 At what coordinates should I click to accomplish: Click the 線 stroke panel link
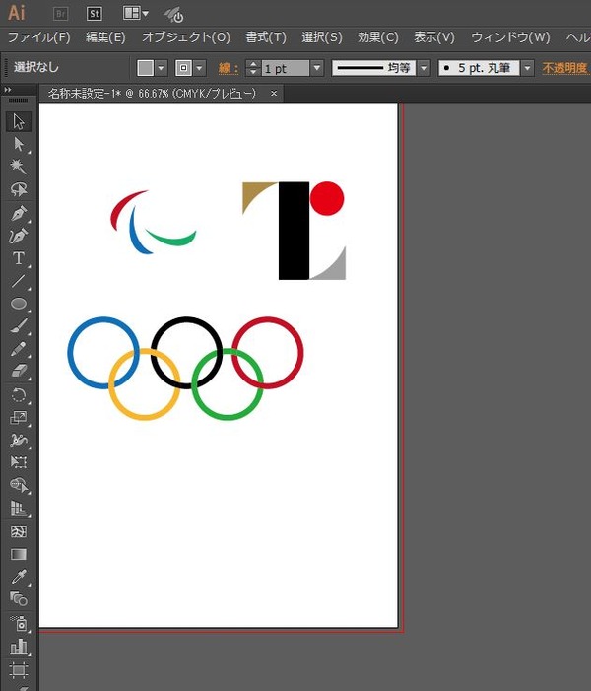click(x=229, y=68)
